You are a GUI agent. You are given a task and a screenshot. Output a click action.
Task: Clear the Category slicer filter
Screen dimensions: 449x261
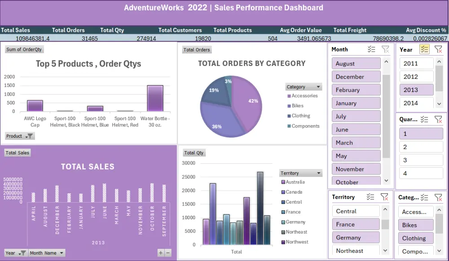point(438,197)
